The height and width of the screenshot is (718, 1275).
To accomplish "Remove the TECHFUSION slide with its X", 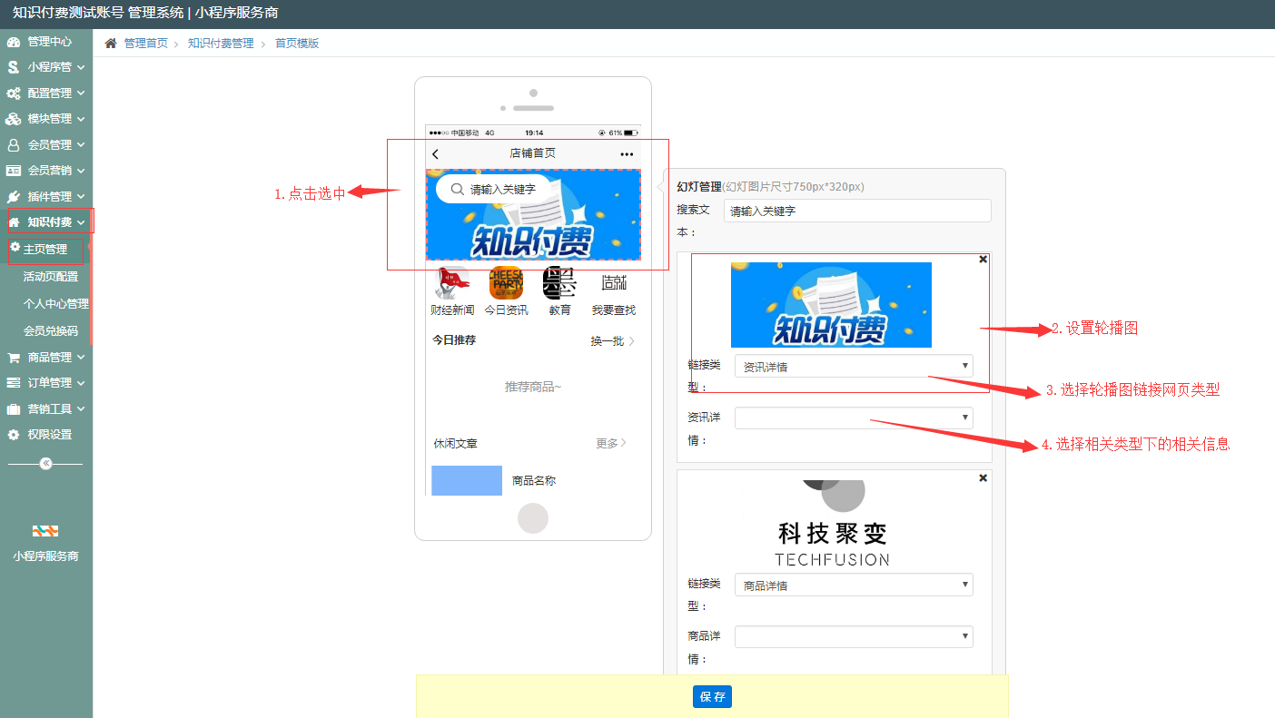I will 983,477.
